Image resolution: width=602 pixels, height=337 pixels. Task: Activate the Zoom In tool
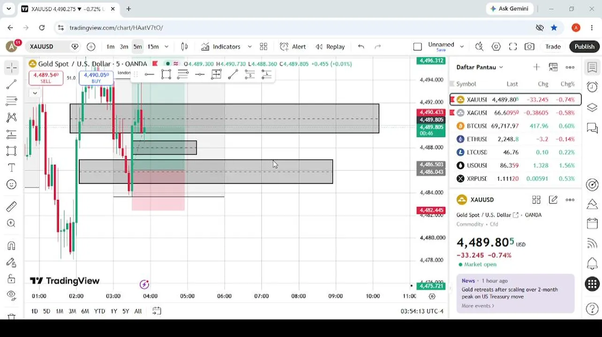point(12,223)
